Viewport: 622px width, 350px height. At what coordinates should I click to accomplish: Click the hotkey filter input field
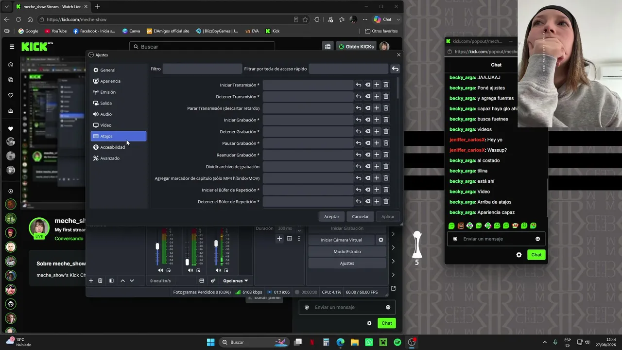point(348,69)
